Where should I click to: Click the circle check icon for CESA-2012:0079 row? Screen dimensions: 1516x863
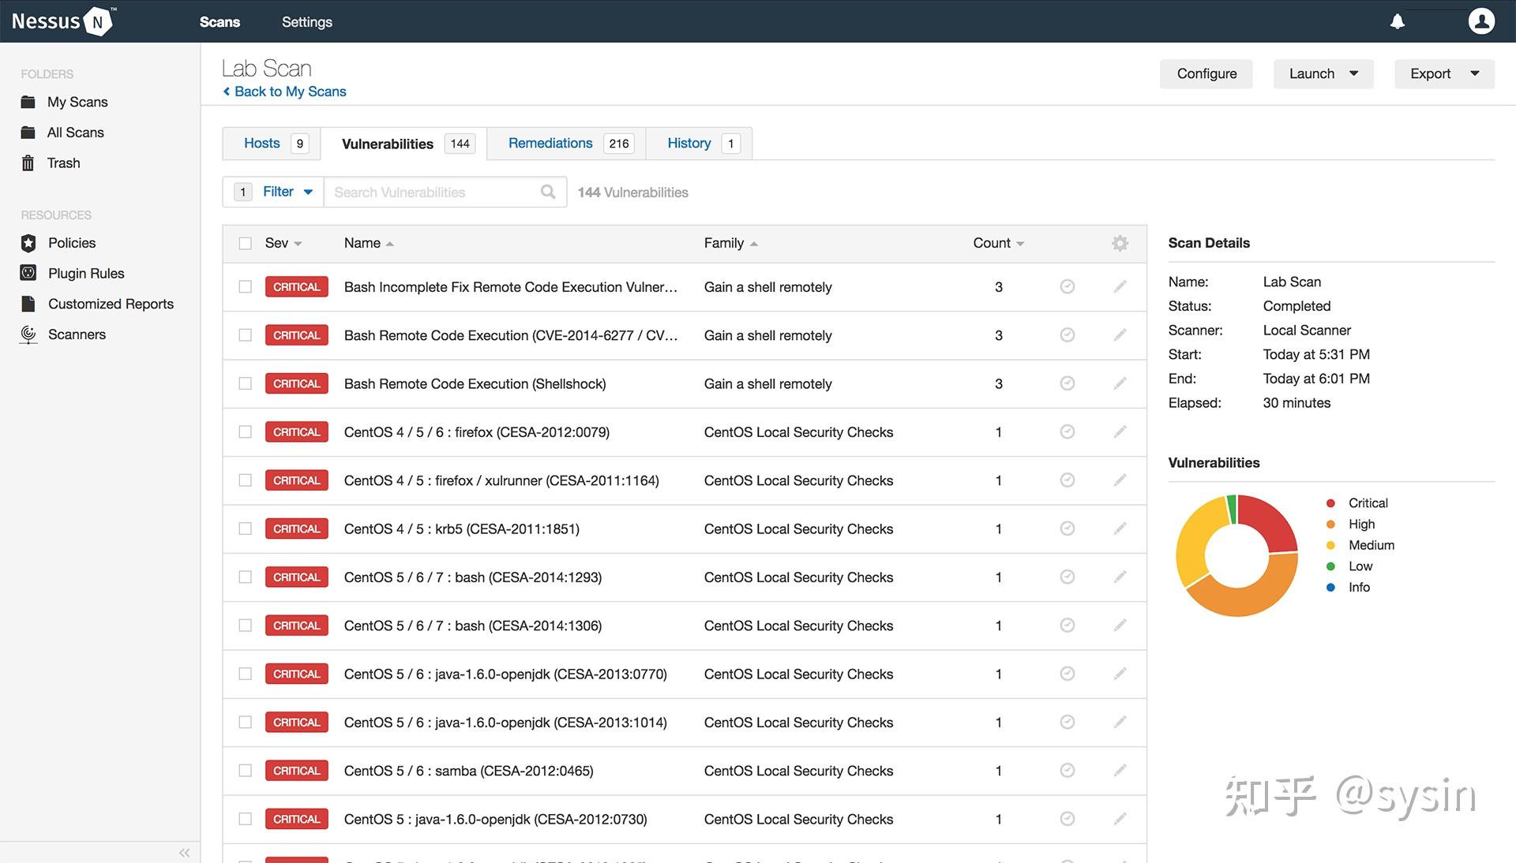click(x=1067, y=431)
